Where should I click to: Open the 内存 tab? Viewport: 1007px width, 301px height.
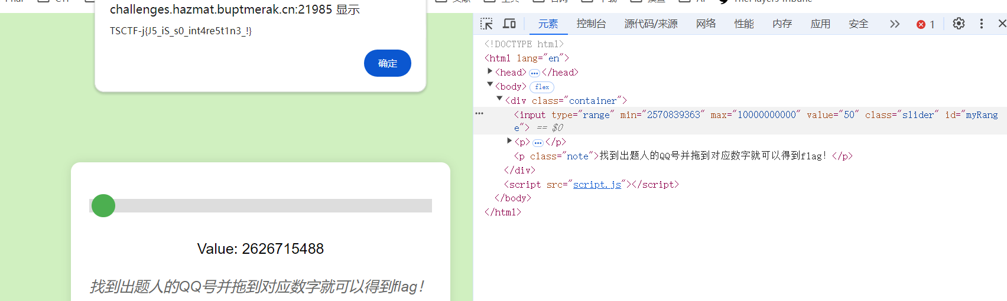click(x=782, y=24)
